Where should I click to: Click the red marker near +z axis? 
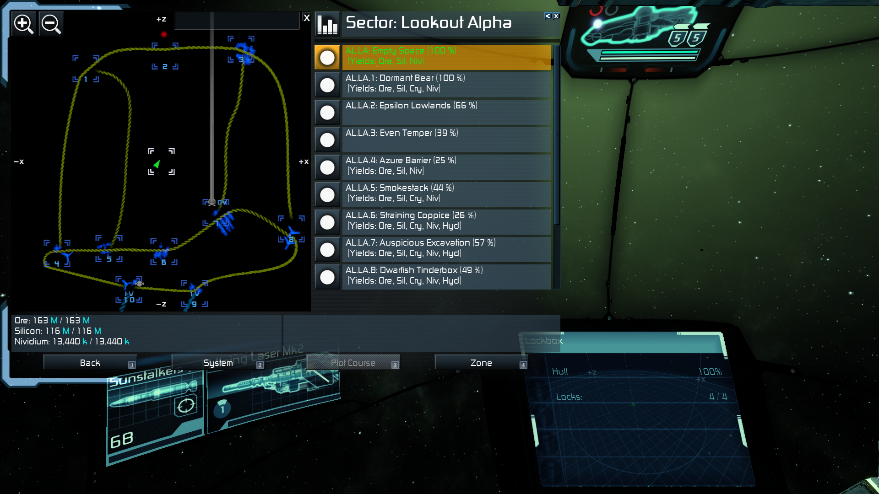(x=164, y=34)
